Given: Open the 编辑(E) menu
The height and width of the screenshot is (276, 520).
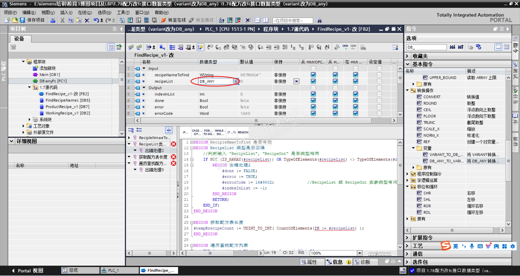Looking at the screenshot, I should (x=29, y=12).
